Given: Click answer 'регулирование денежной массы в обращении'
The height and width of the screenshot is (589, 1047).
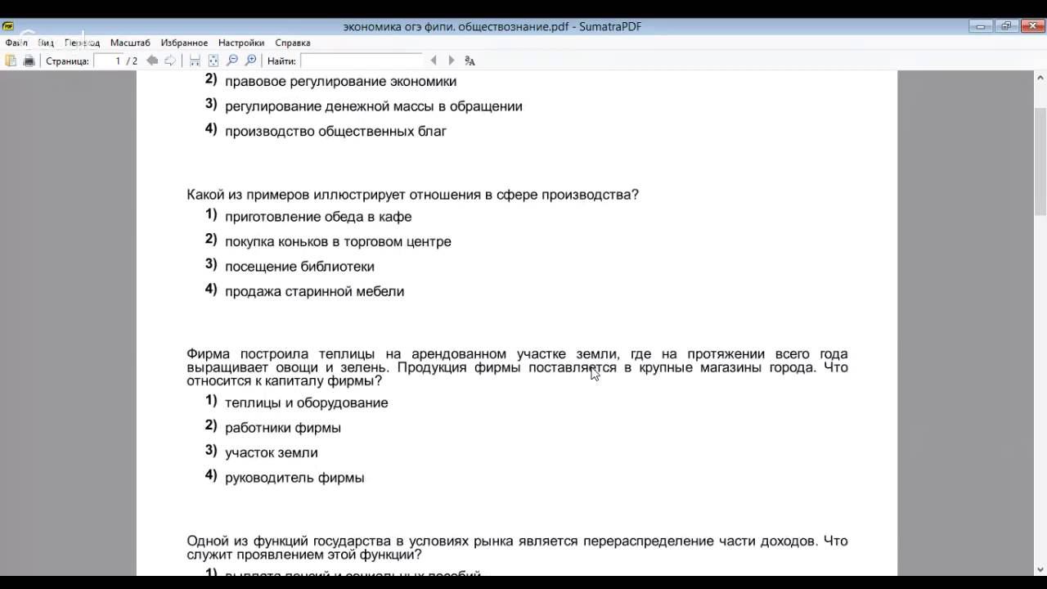Looking at the screenshot, I should point(373,106).
